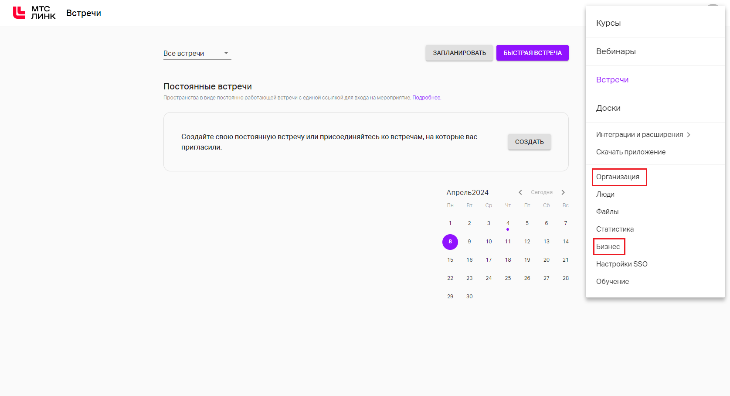The width and height of the screenshot is (730, 396).
Task: Select date 6 in calendar
Action: (x=547, y=223)
